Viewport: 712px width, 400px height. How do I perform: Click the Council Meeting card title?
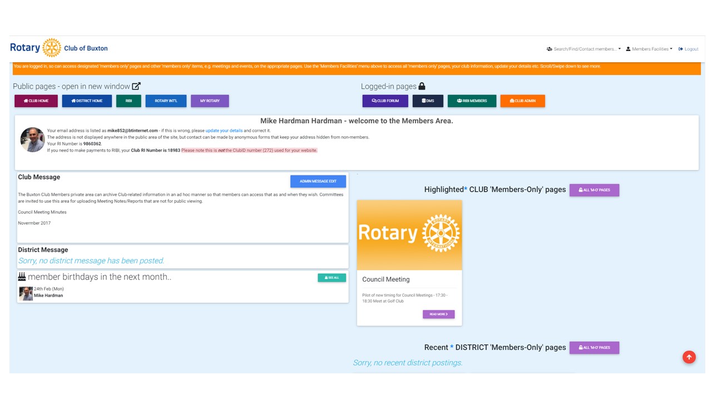[x=386, y=279]
